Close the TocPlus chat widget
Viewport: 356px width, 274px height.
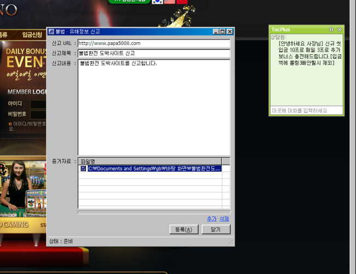click(339, 29)
